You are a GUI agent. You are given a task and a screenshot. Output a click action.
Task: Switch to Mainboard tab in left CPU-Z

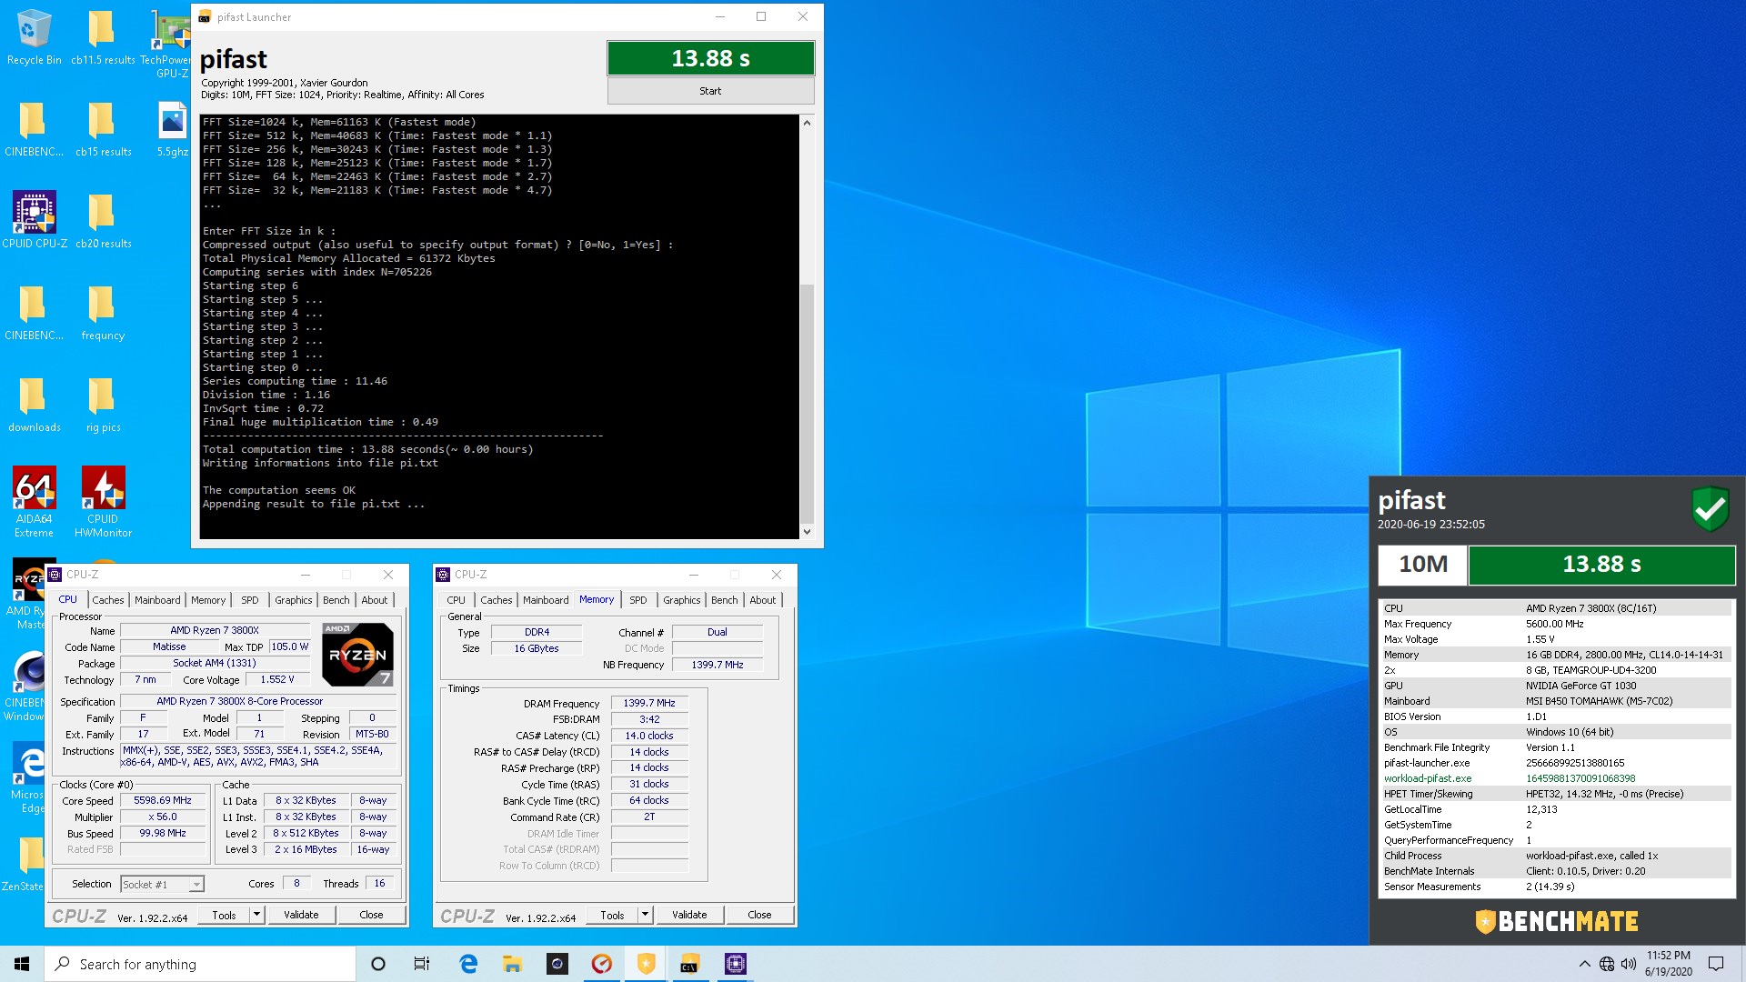[157, 600]
